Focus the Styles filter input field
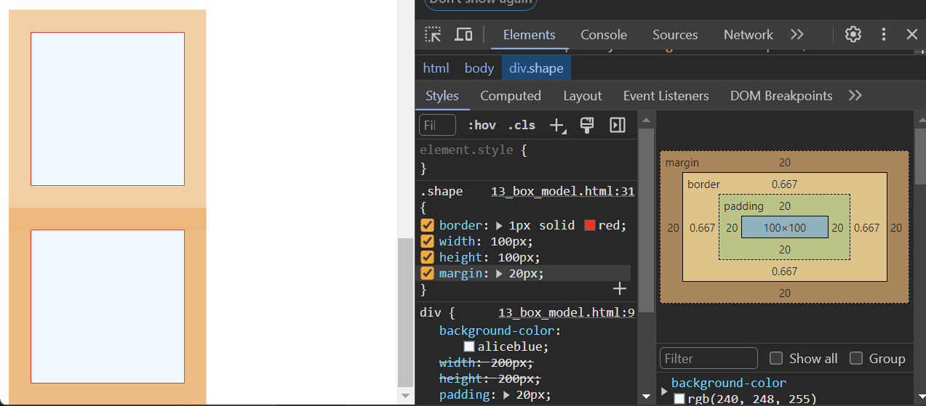 point(437,125)
